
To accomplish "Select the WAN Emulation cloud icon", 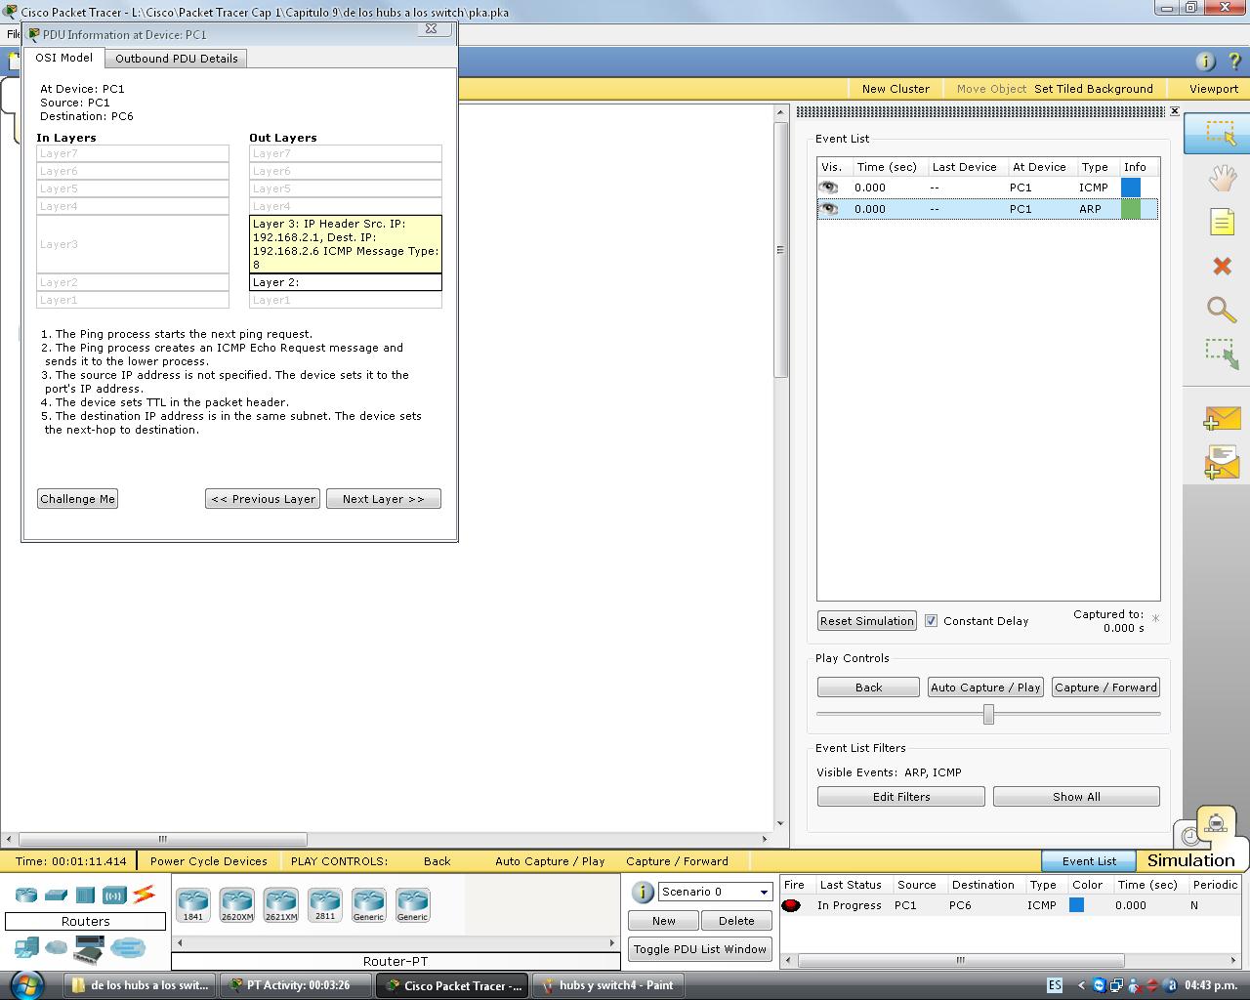I will (57, 947).
